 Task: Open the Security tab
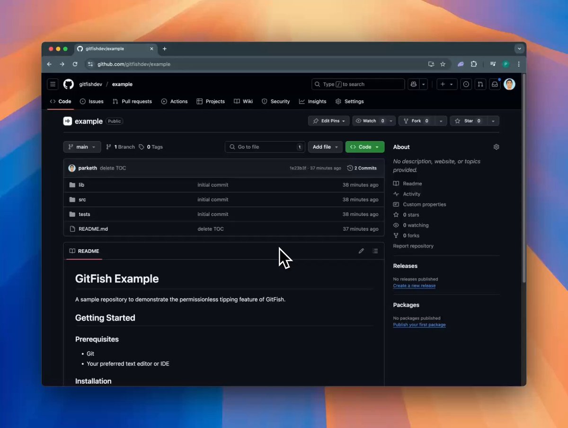[x=275, y=101]
